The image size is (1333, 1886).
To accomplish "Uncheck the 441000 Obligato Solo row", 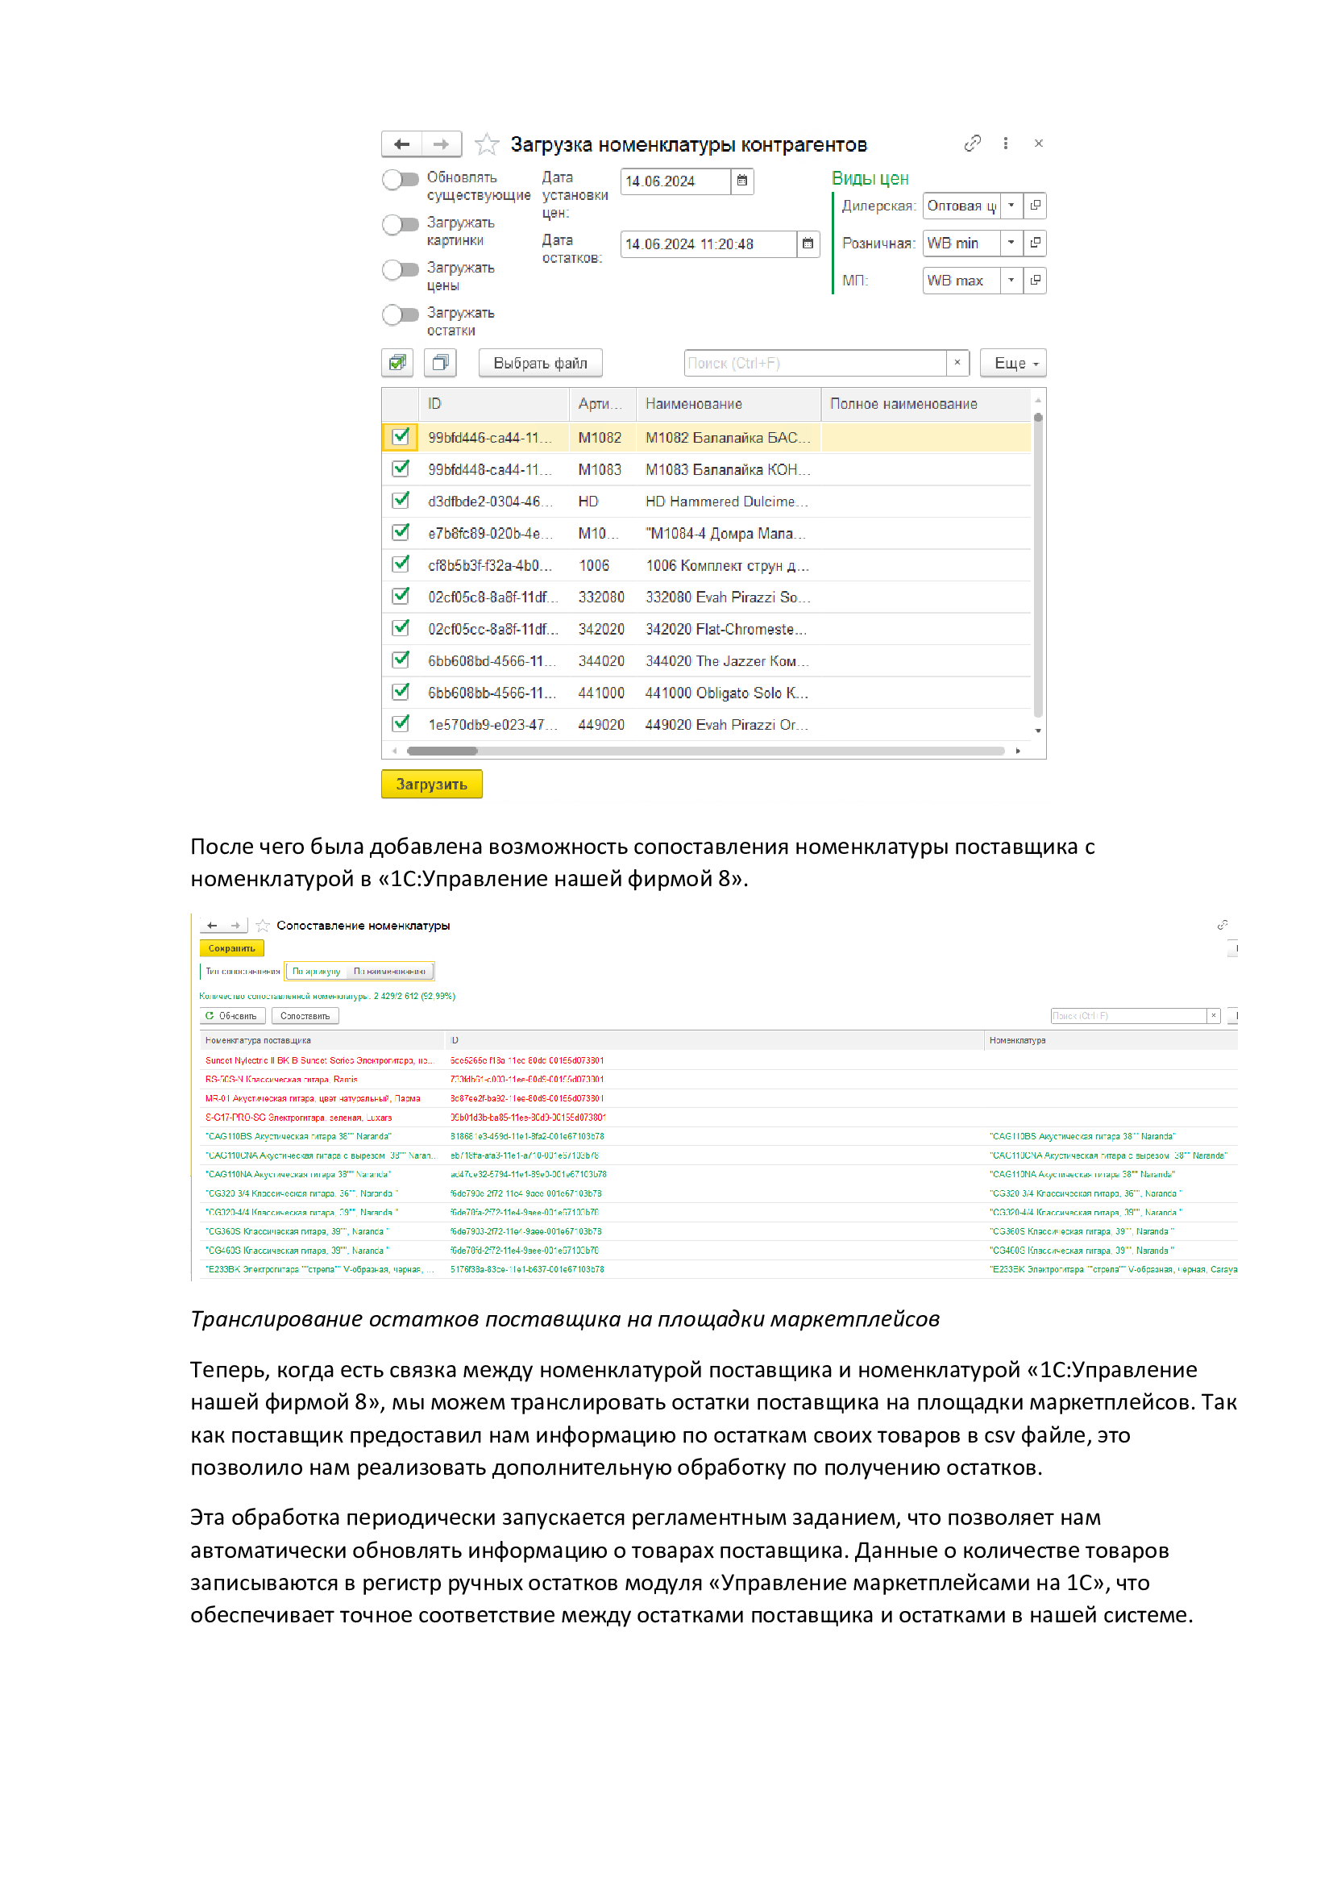I will (401, 692).
